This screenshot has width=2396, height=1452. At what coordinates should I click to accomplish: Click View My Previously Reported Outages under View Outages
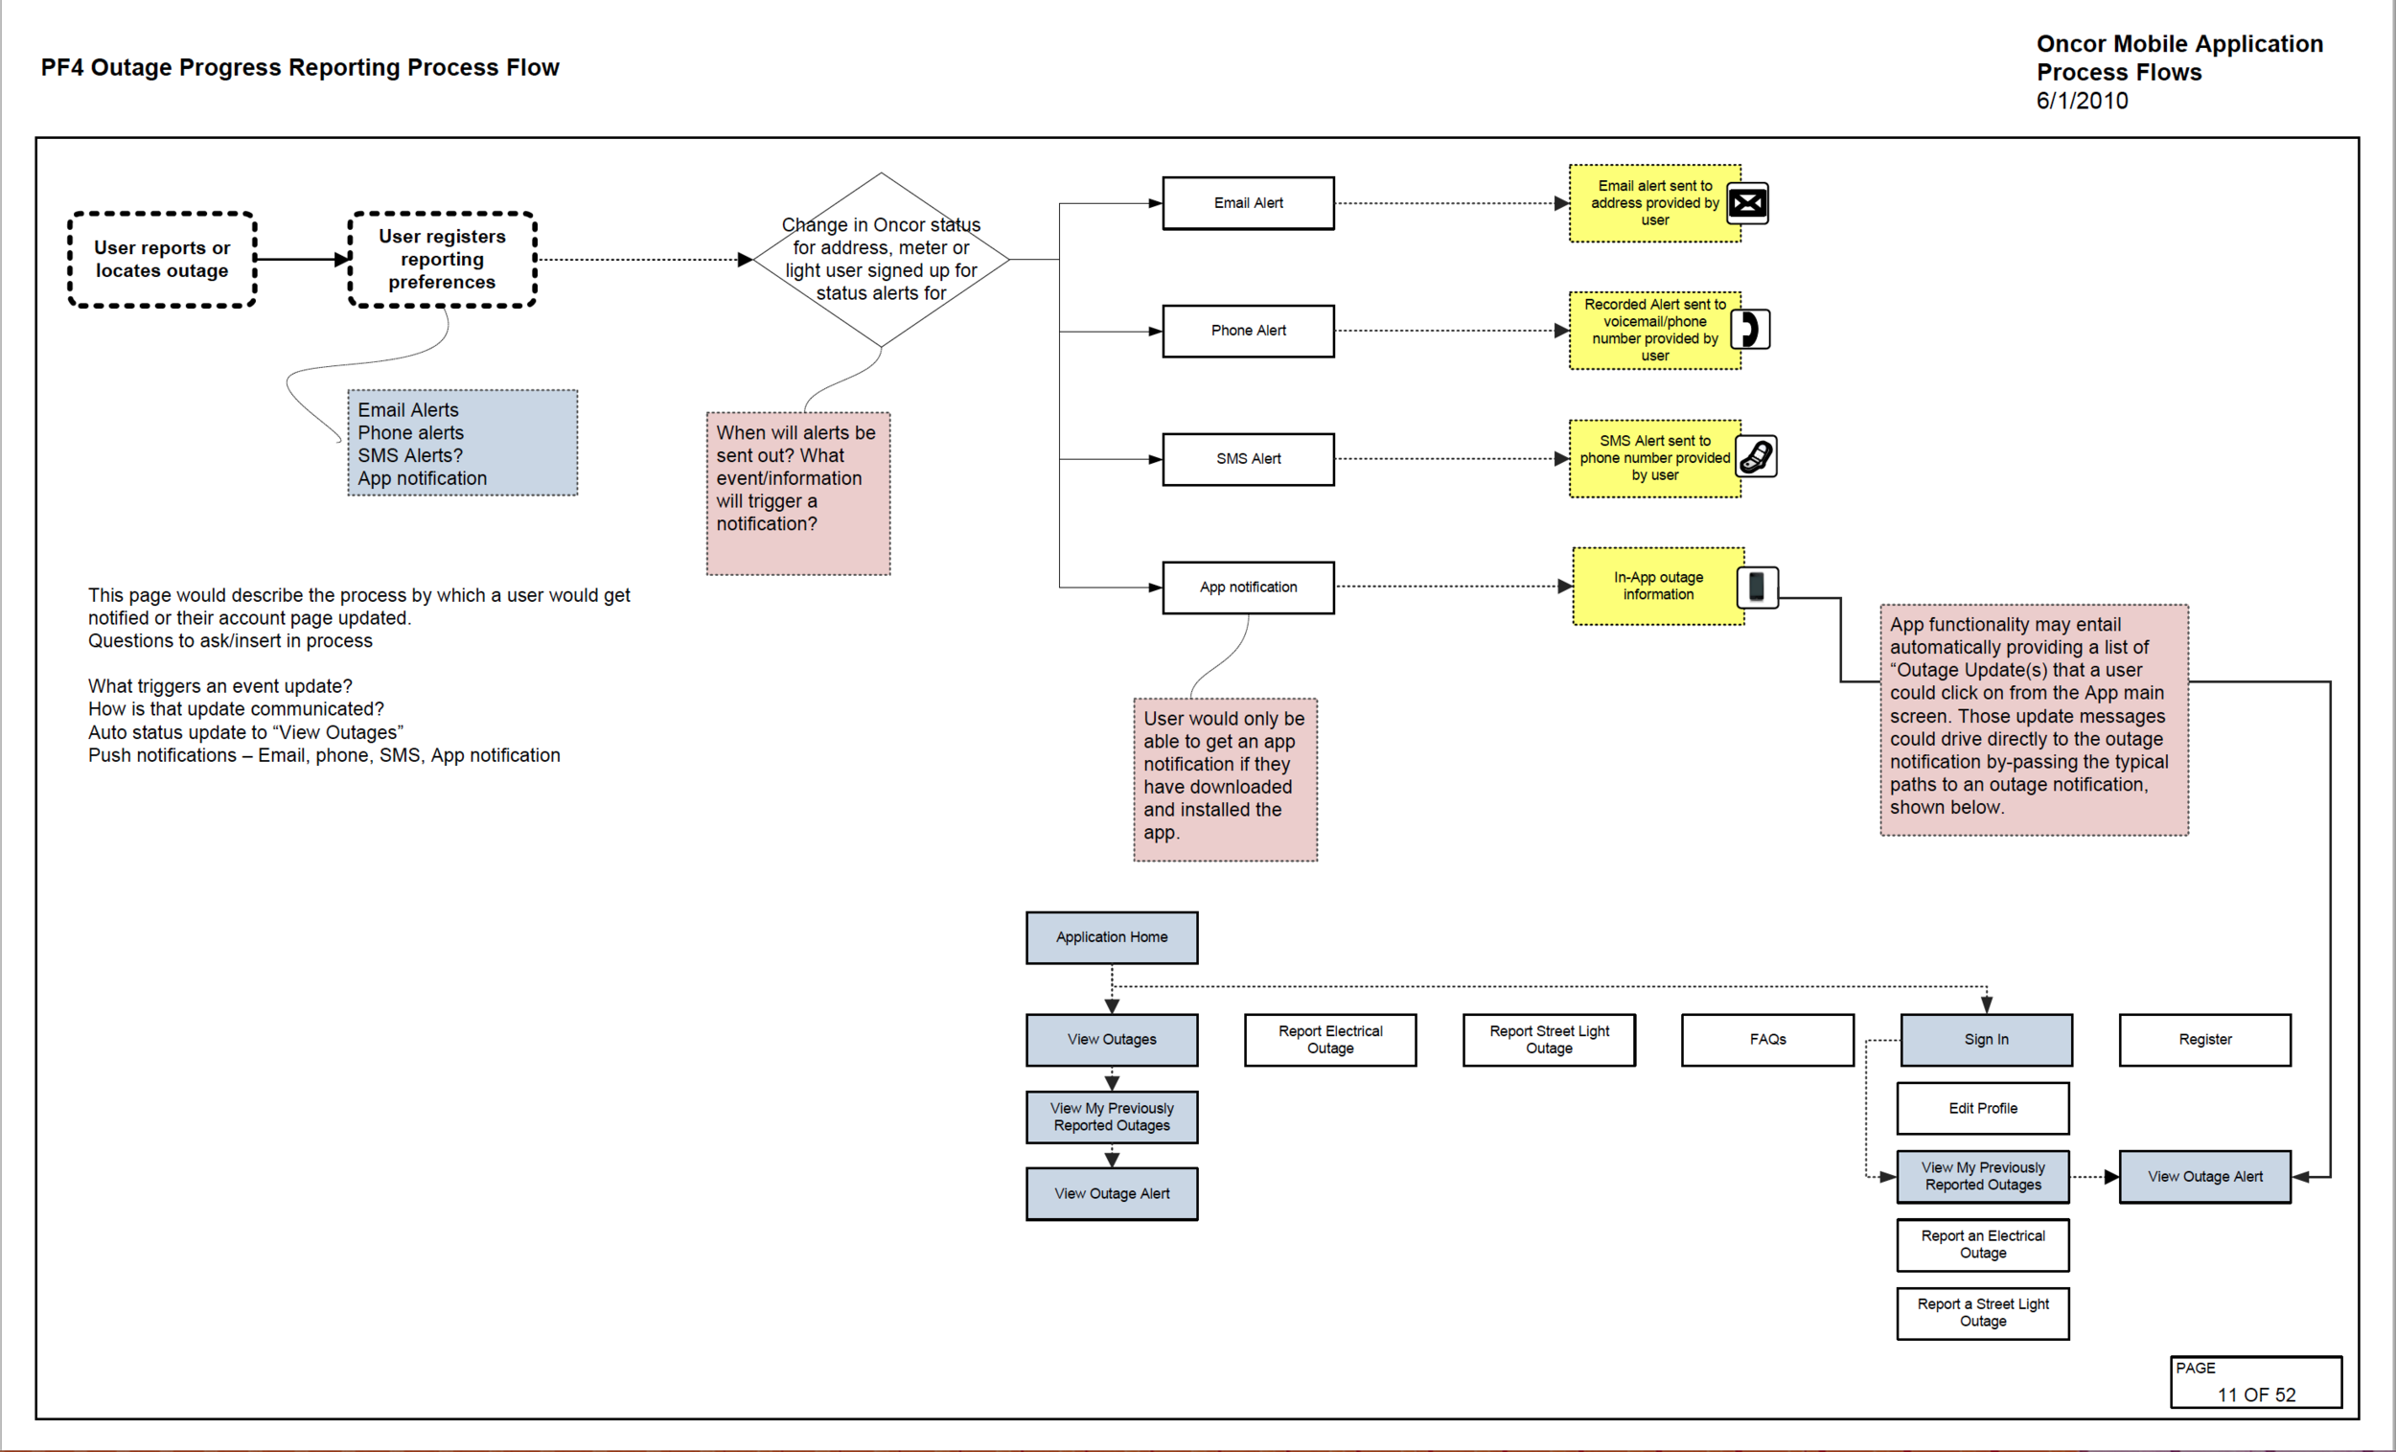(x=1113, y=1118)
